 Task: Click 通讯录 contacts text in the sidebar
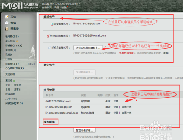pyautogui.click(x=15, y=29)
